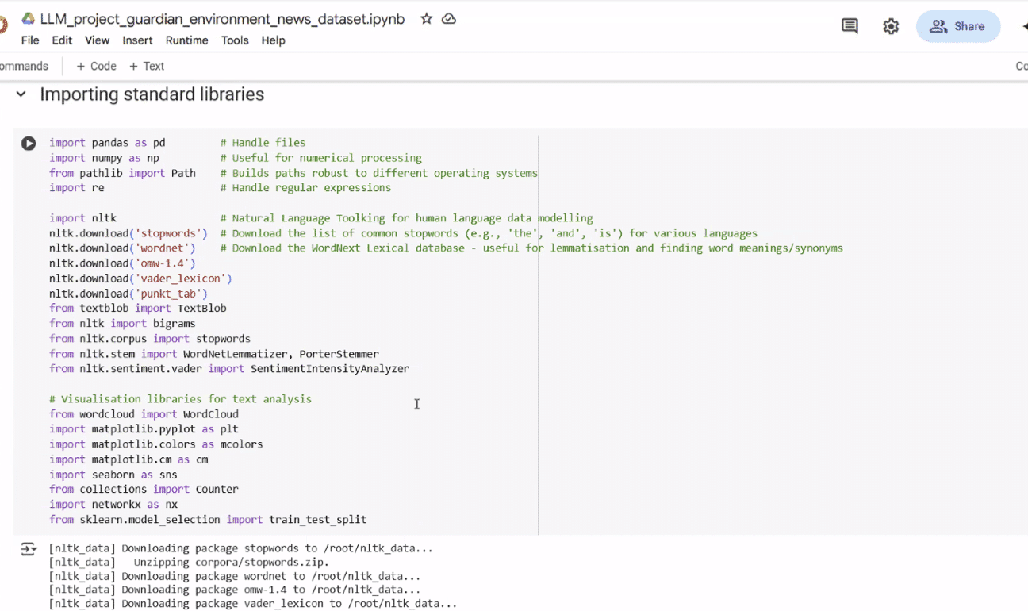
Task: Open the File menu
Action: click(x=30, y=40)
